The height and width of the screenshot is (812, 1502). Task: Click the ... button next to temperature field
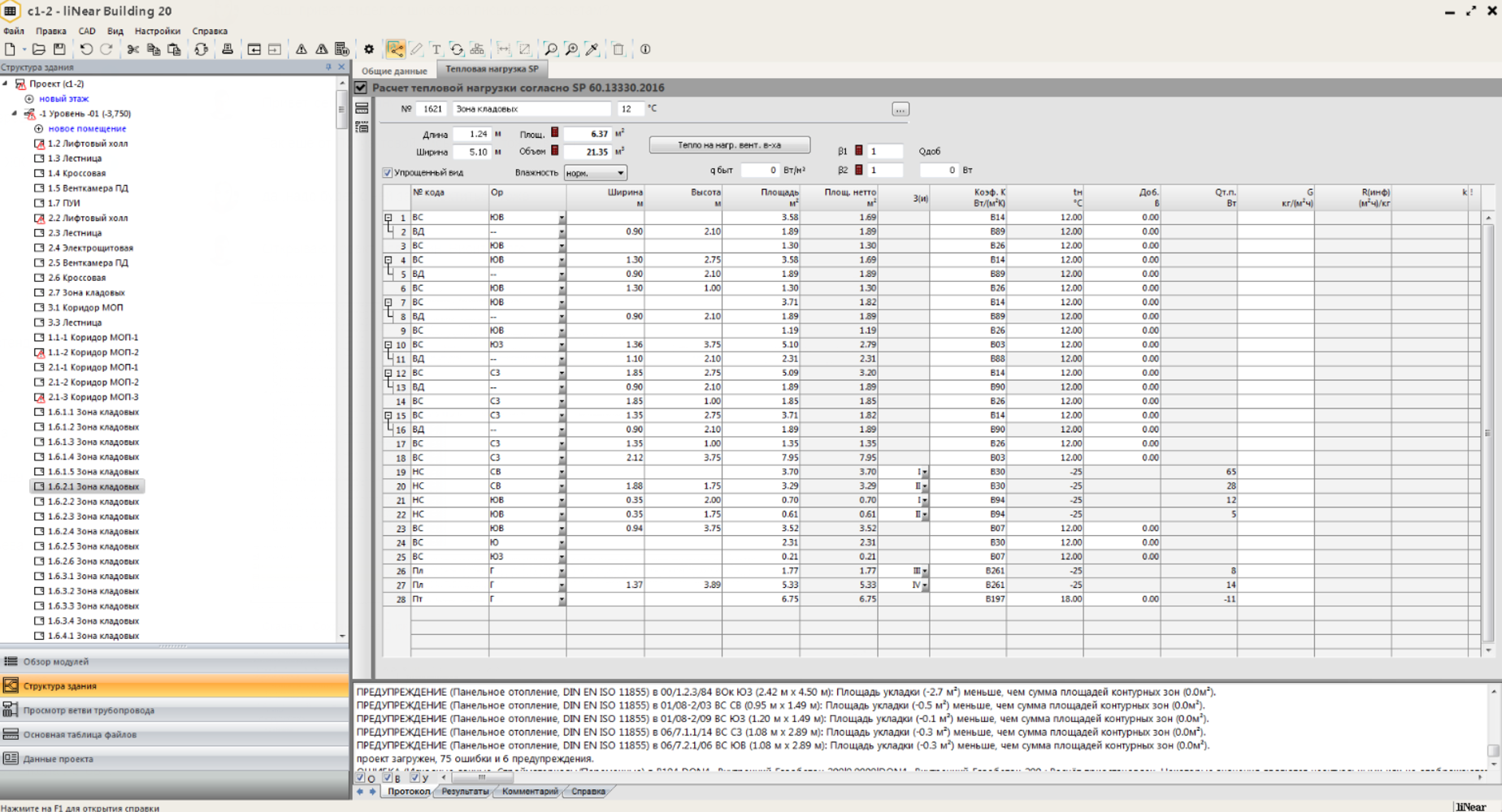899,108
